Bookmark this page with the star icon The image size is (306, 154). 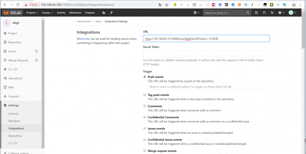(167, 5)
